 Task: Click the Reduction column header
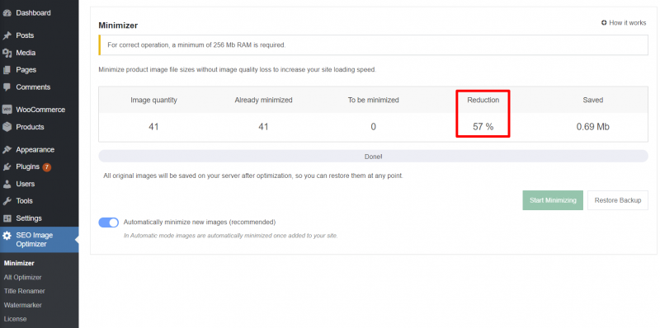click(x=483, y=100)
